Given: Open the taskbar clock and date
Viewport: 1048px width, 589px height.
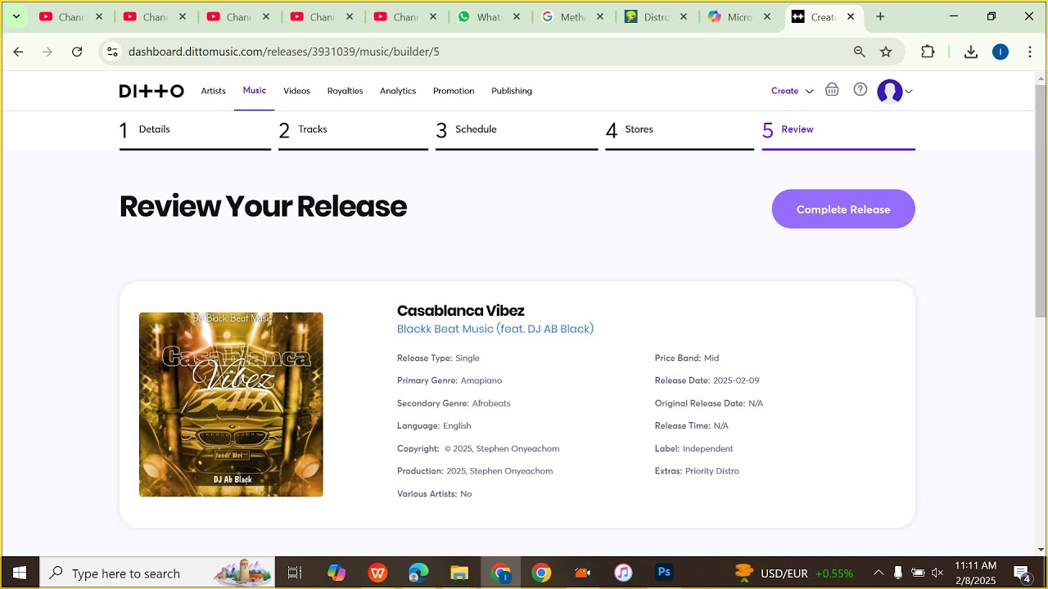Looking at the screenshot, I should tap(976, 573).
